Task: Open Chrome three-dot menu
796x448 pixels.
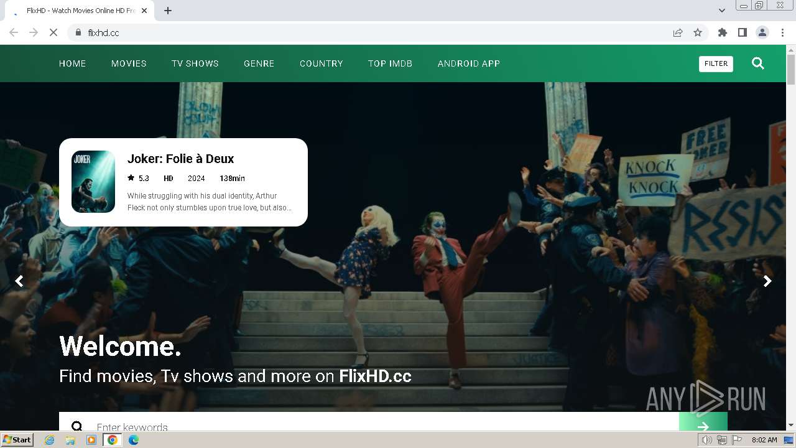Action: click(782, 32)
